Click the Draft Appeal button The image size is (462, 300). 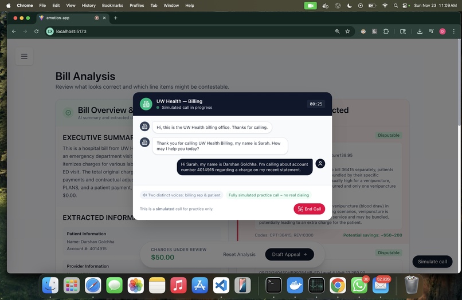[289, 254]
